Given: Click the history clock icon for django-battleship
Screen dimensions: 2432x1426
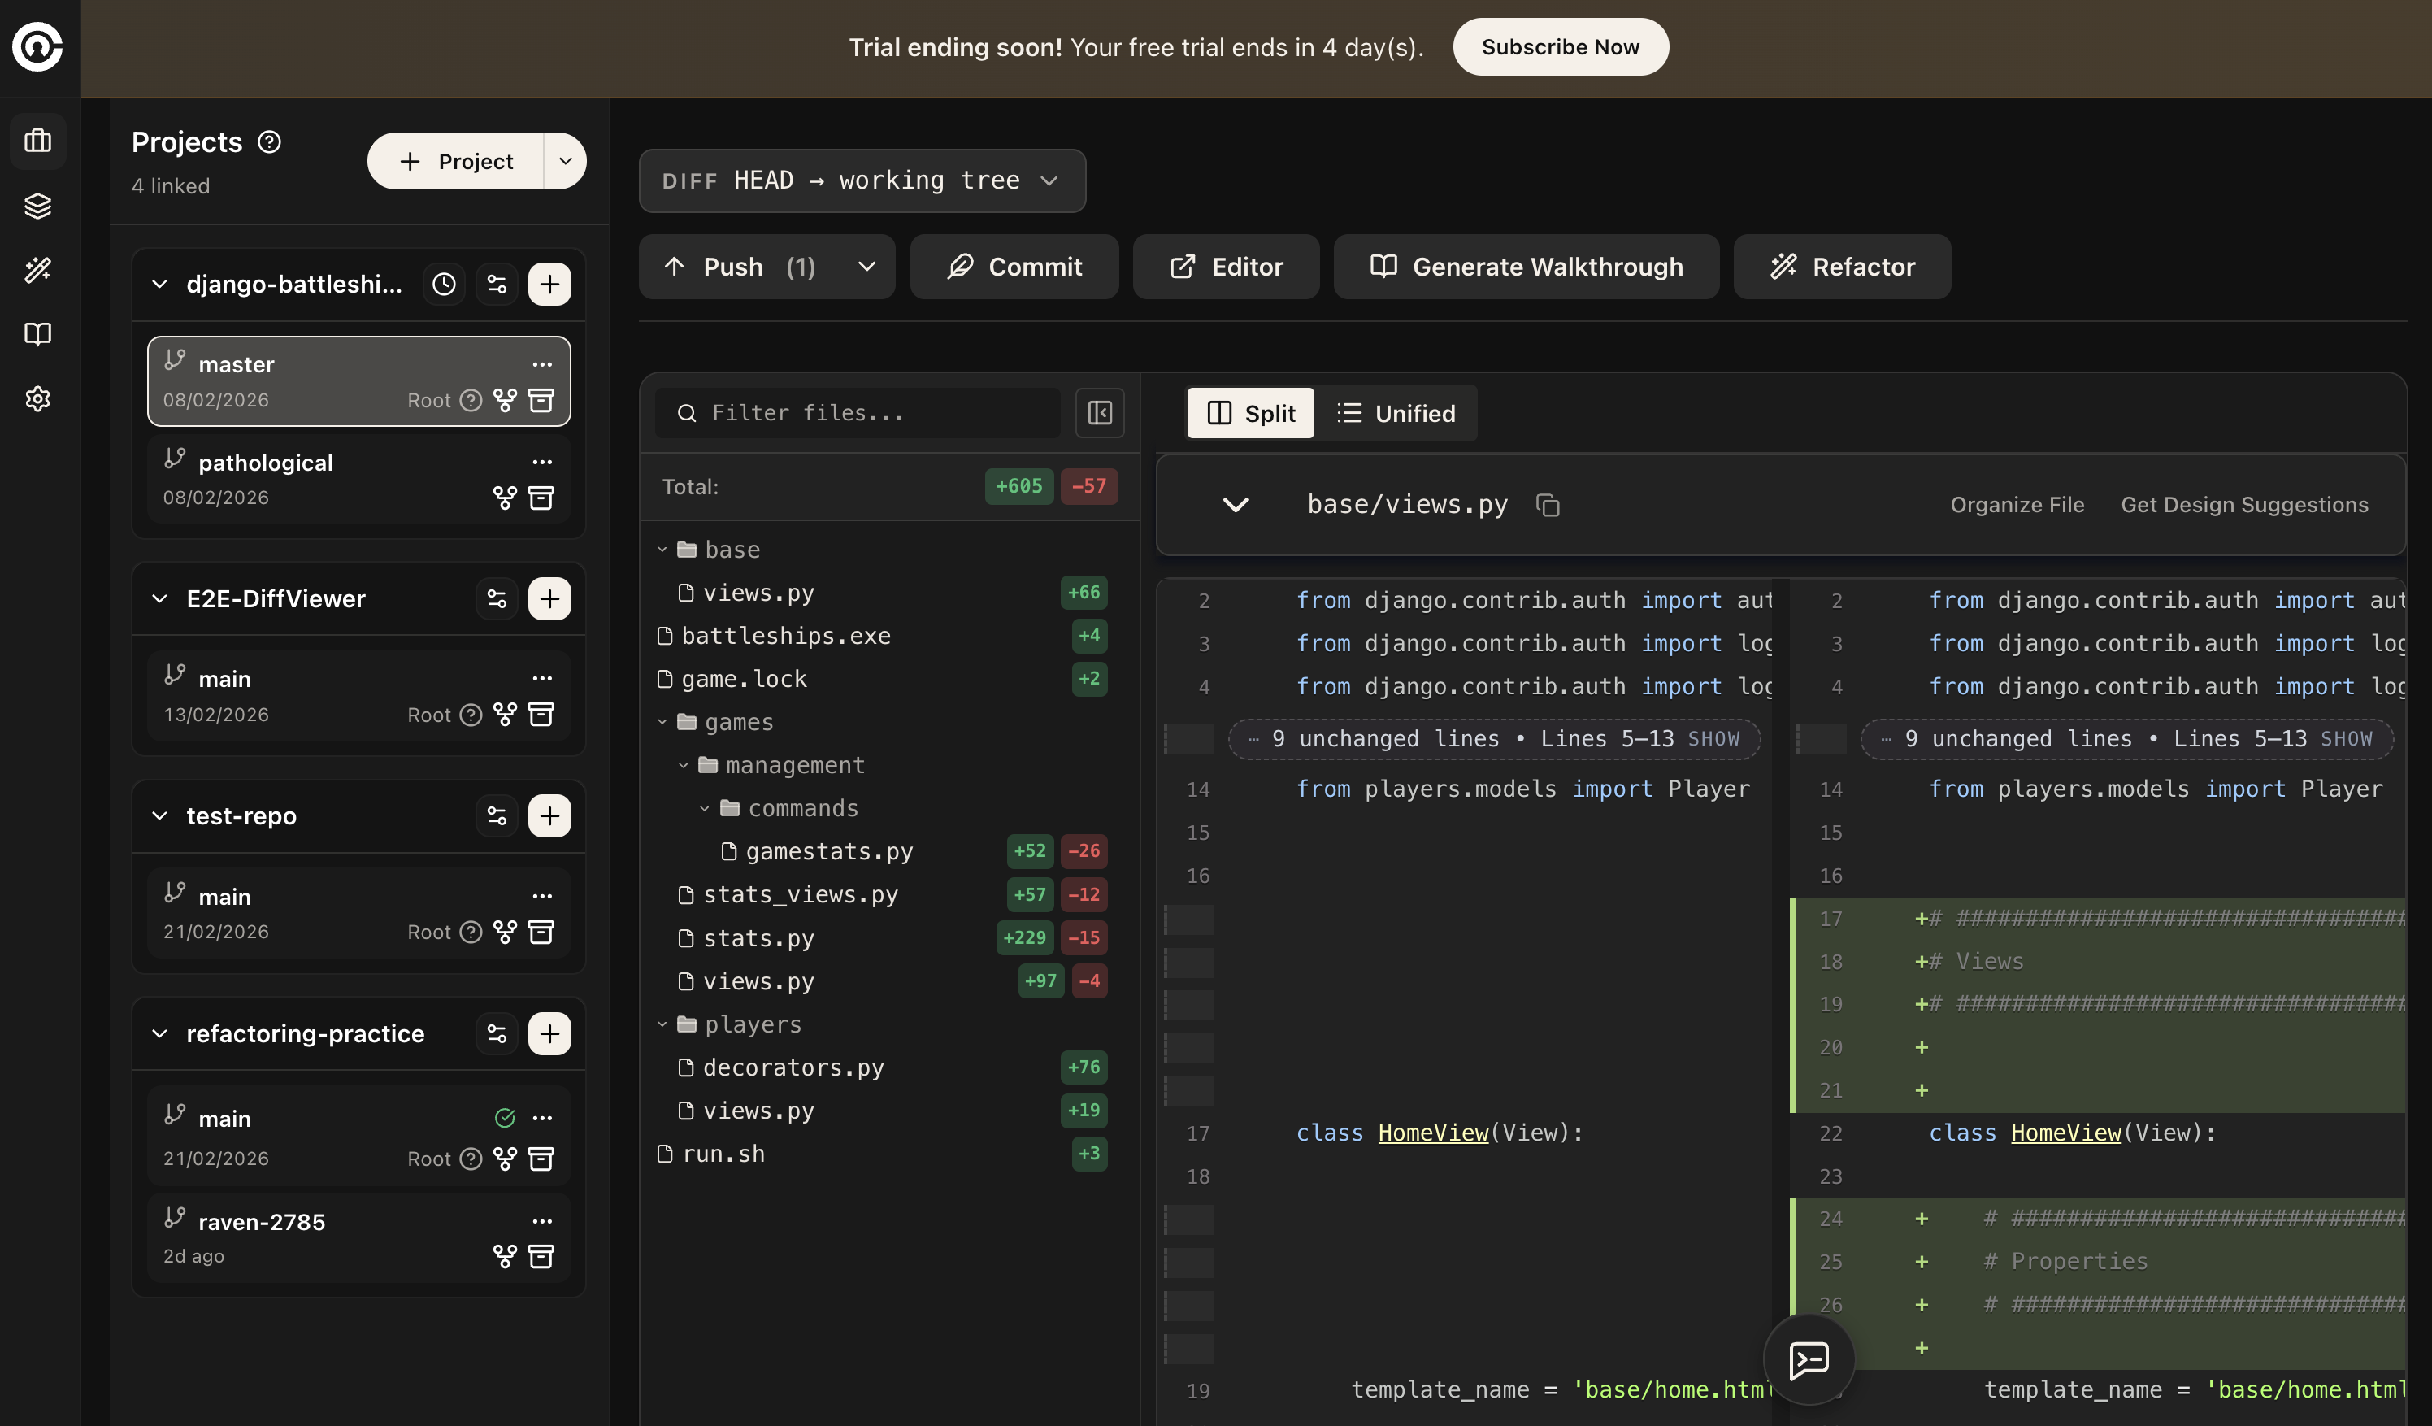Looking at the screenshot, I should pos(443,284).
